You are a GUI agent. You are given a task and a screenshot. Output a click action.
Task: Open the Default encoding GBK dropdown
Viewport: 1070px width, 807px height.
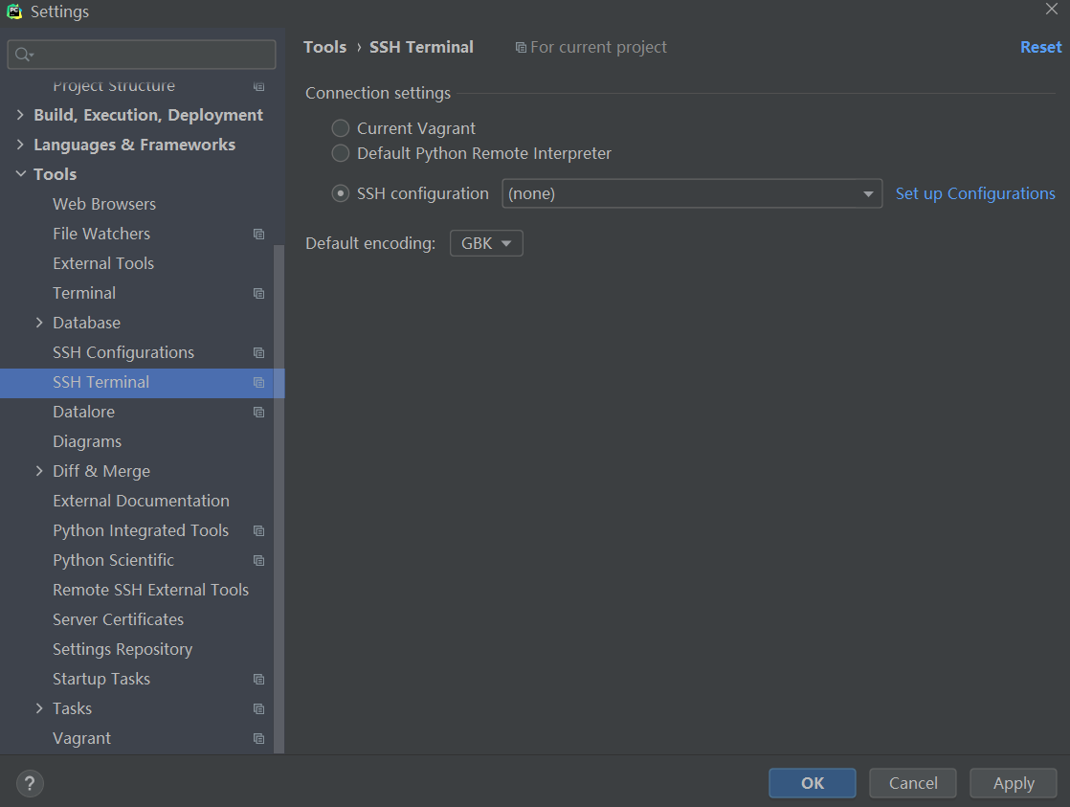point(486,244)
